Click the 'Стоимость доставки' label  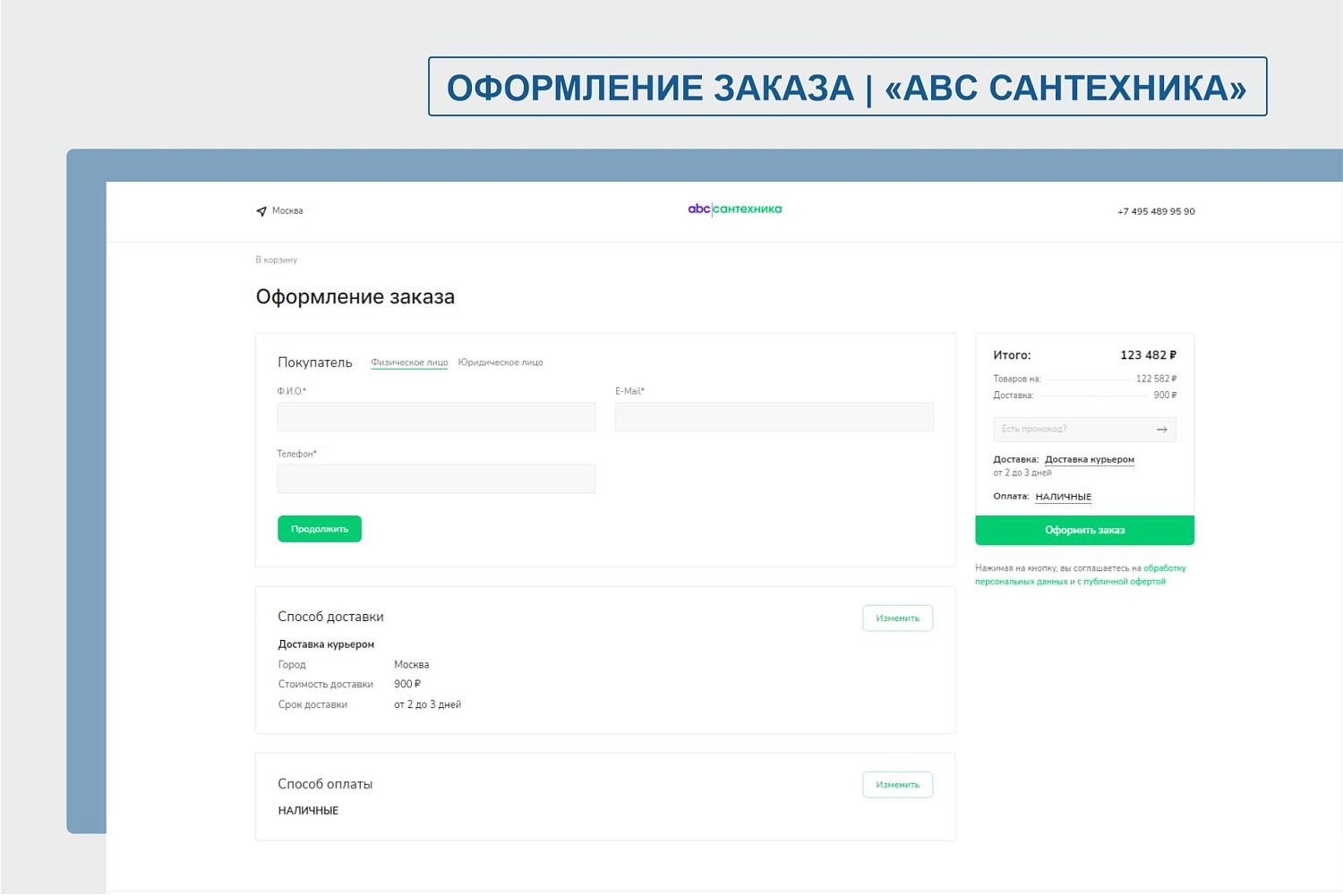(326, 685)
